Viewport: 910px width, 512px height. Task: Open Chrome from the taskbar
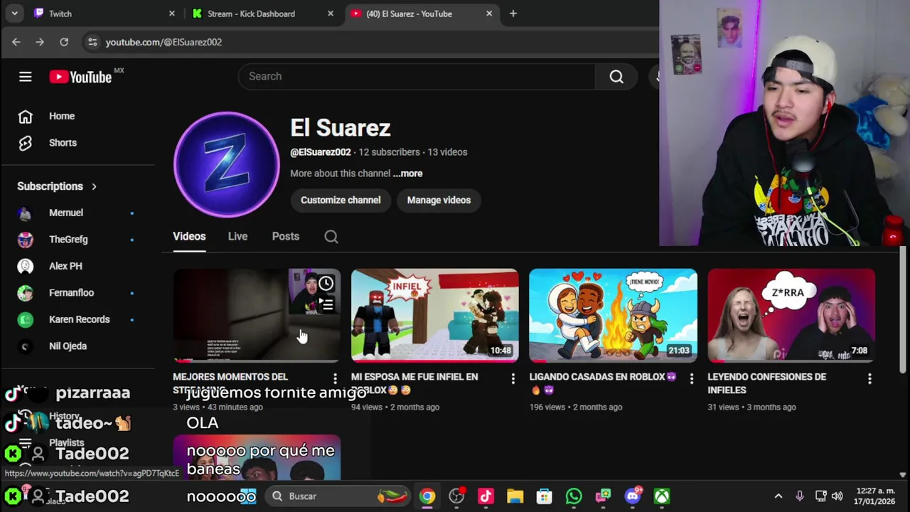coord(427,496)
